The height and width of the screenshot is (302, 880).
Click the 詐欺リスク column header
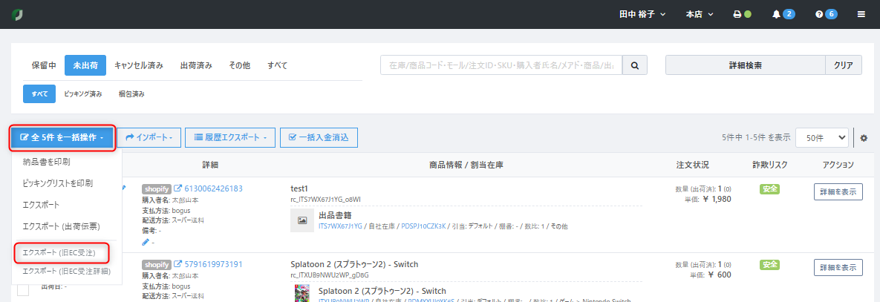pyautogui.click(x=770, y=165)
